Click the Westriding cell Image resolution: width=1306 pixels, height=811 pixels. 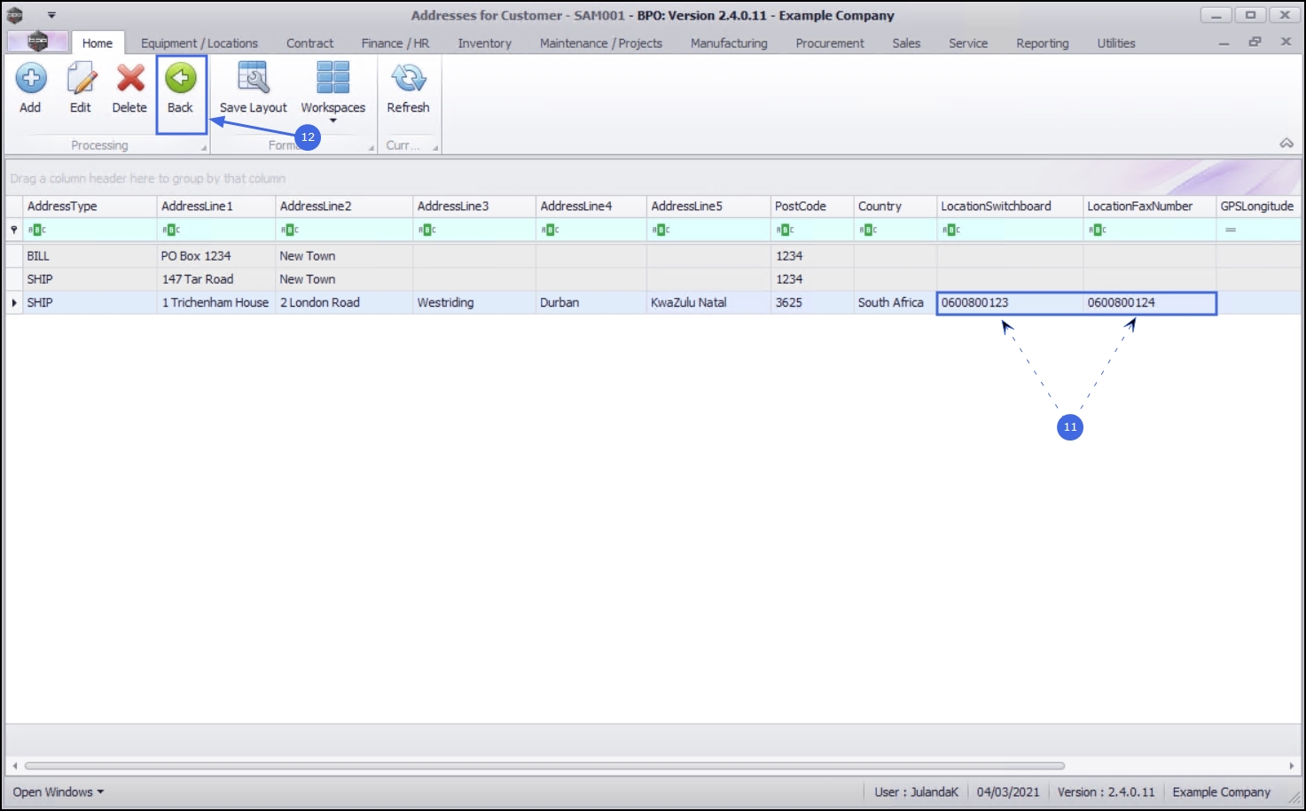point(474,302)
